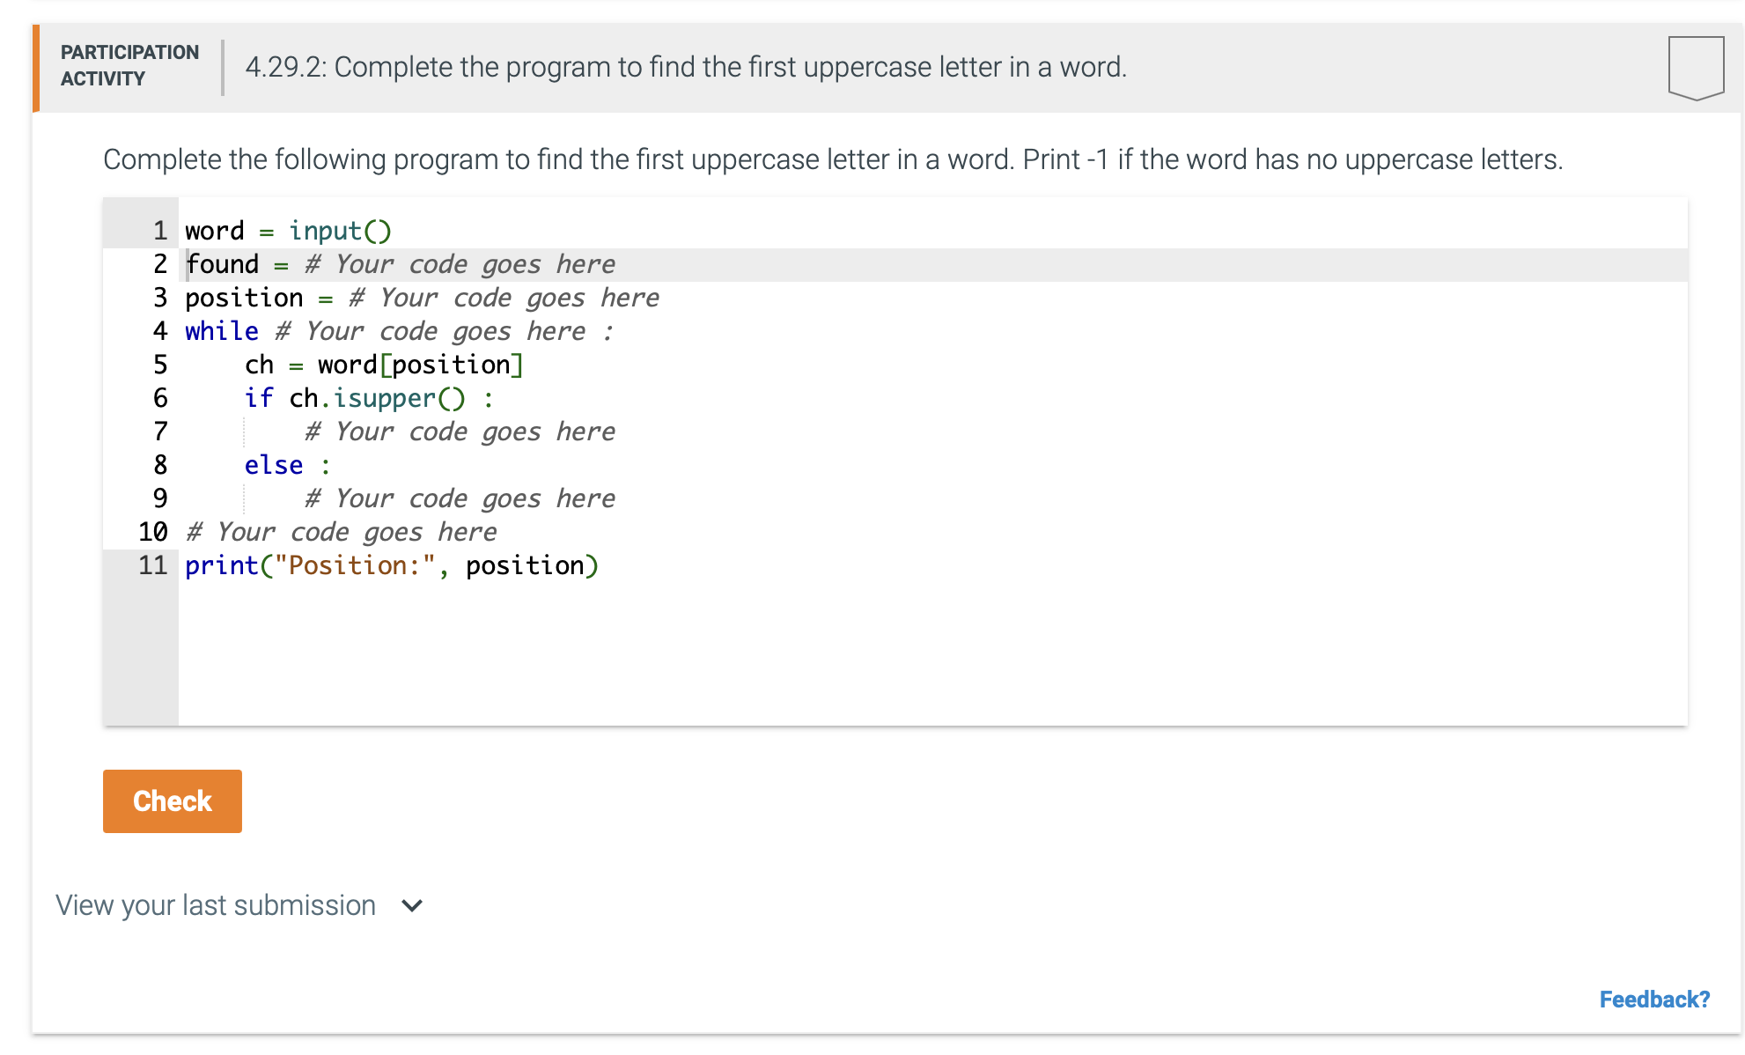Click the chevron next to View your last submission
The width and height of the screenshot is (1745, 1055).
(x=410, y=904)
